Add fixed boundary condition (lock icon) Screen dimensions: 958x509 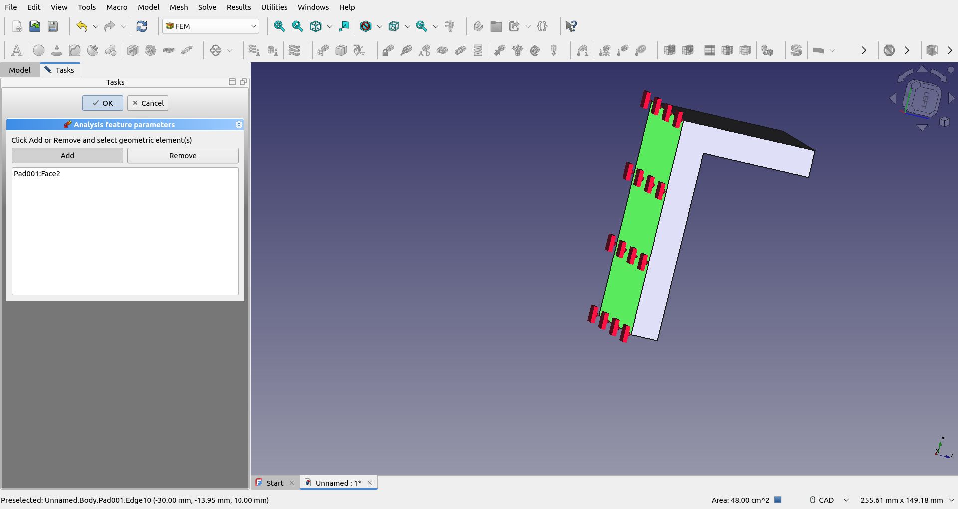pos(388,50)
